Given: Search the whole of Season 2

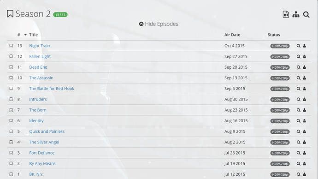Looking at the screenshot, I should coord(306,14).
